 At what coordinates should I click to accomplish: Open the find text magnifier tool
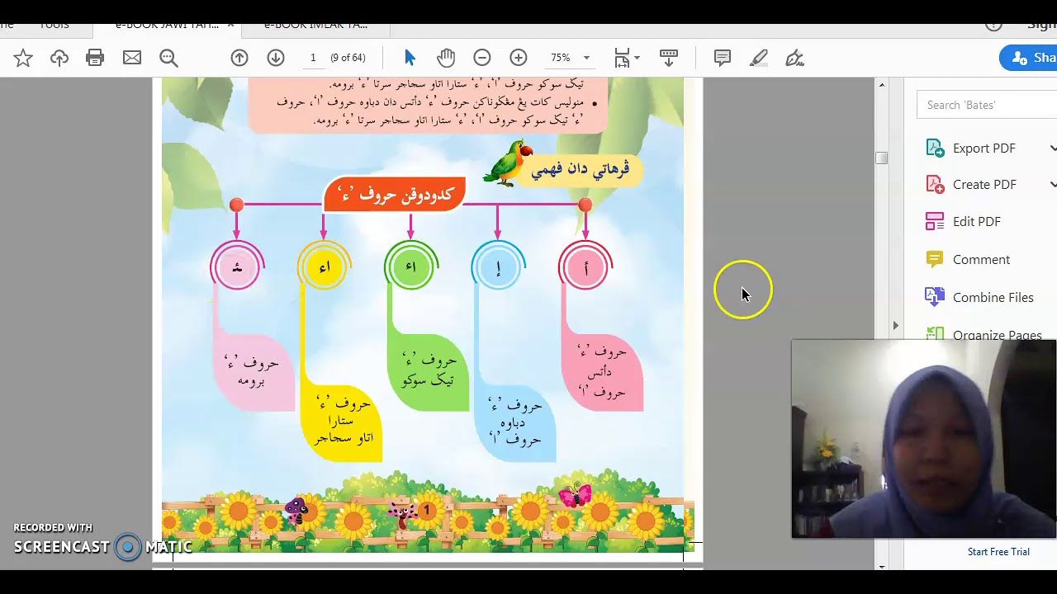tap(168, 58)
